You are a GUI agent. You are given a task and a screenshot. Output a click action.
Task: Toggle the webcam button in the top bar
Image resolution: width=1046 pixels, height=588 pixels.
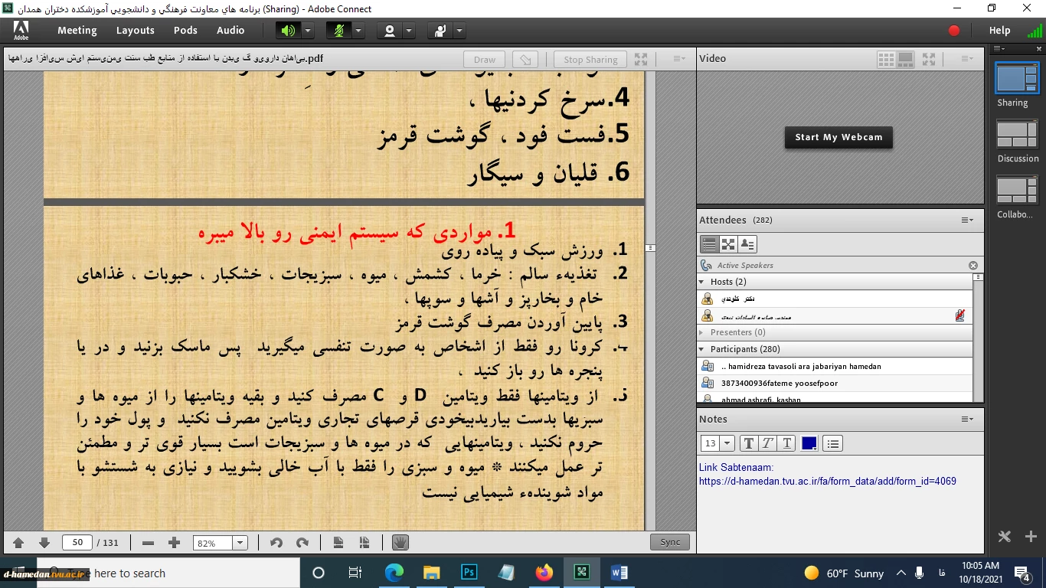390,31
